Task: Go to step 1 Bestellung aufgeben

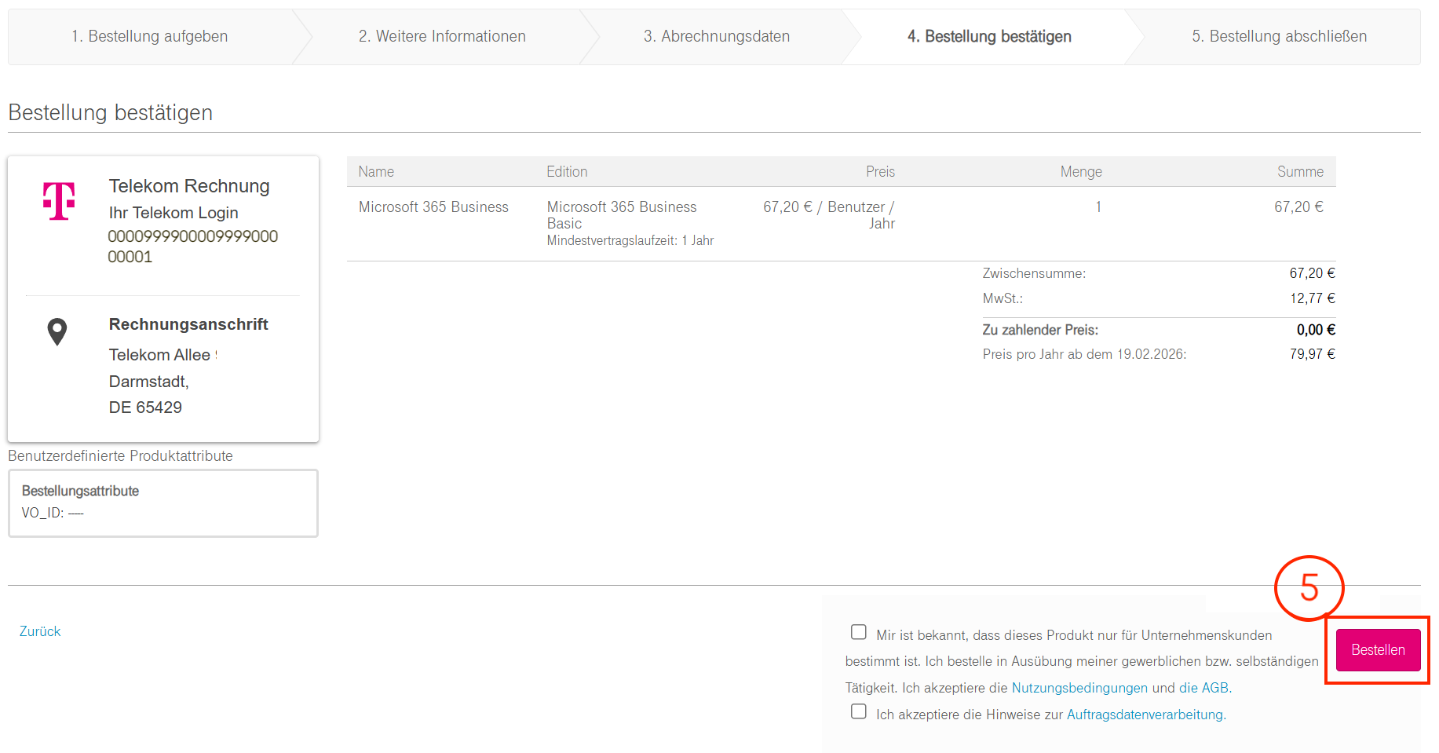Action: (x=149, y=36)
